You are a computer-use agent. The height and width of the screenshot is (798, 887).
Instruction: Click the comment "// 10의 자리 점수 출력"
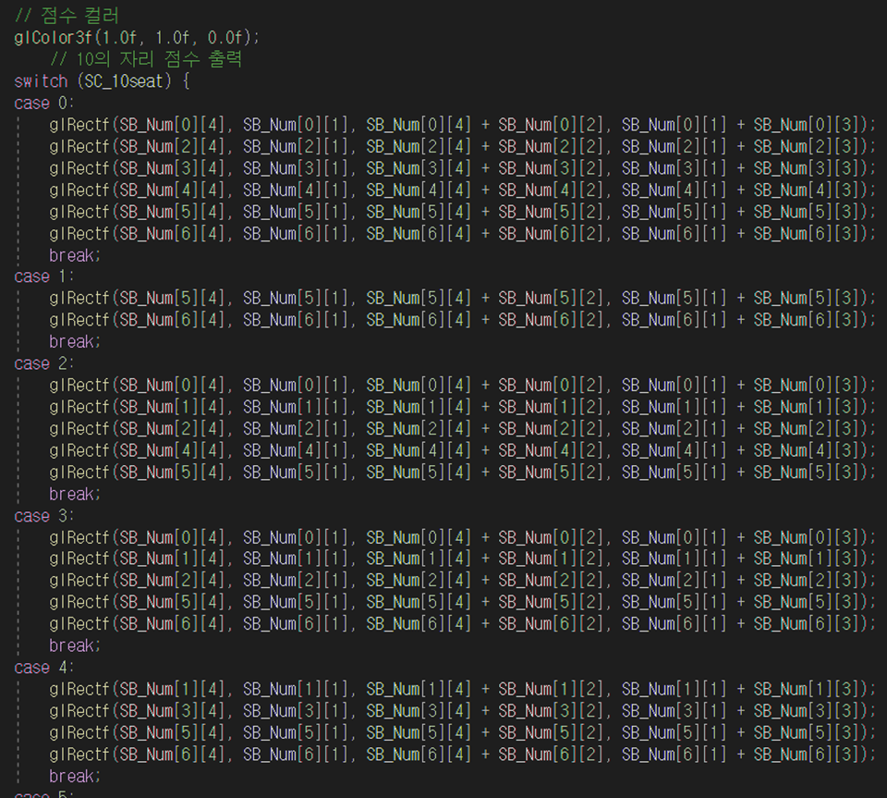click(146, 59)
